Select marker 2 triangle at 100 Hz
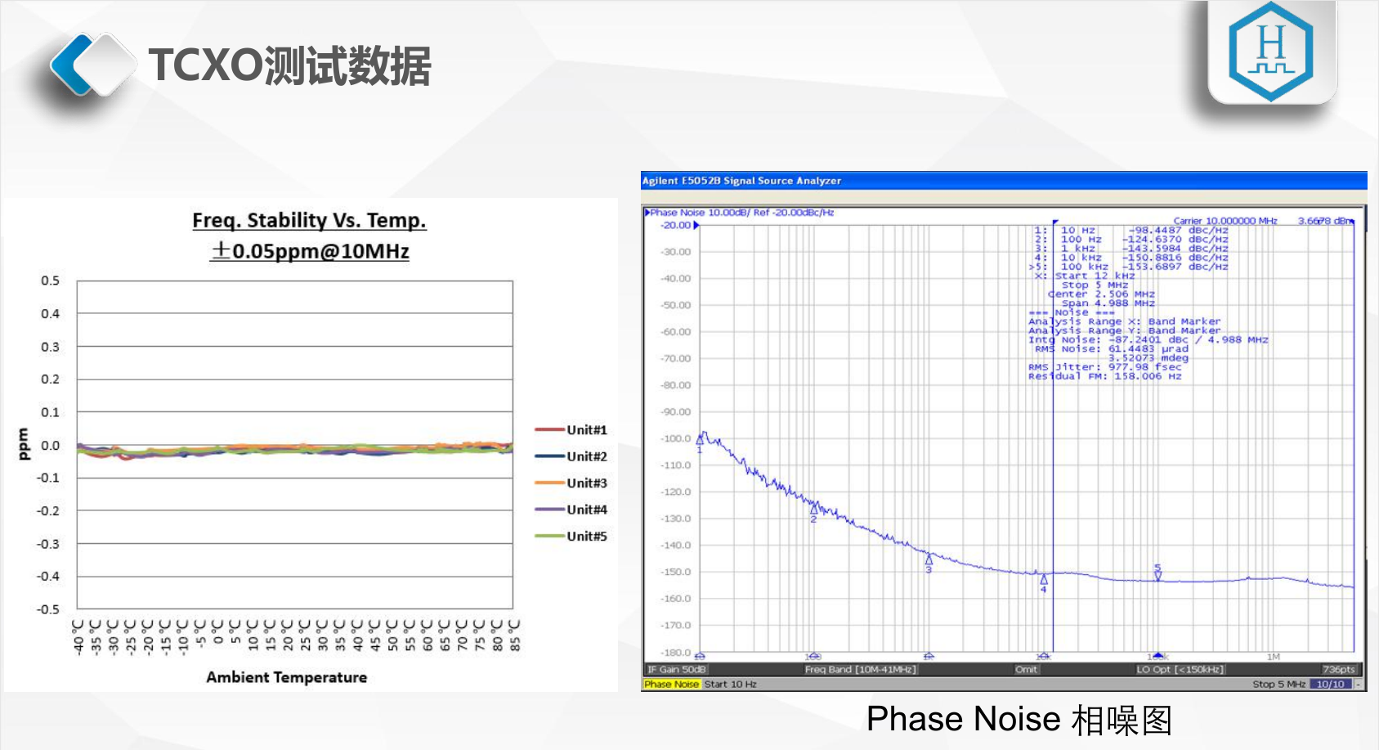1379x750 pixels. point(813,508)
